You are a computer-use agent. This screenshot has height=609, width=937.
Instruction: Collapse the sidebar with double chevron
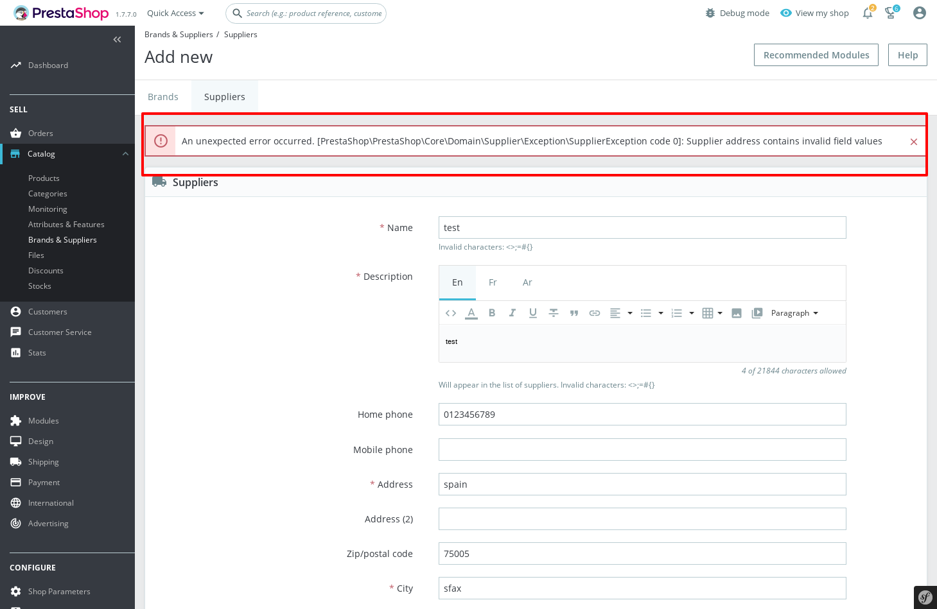(x=117, y=40)
